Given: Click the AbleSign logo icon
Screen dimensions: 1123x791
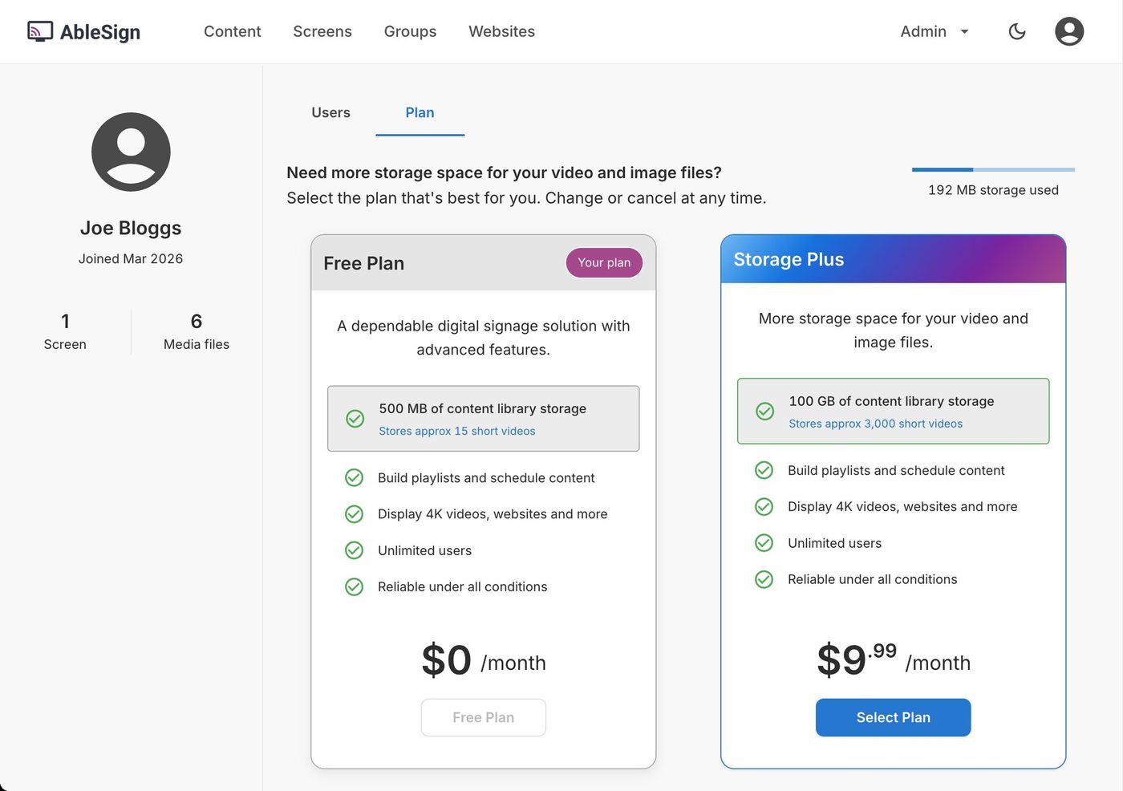Looking at the screenshot, I should (40, 31).
